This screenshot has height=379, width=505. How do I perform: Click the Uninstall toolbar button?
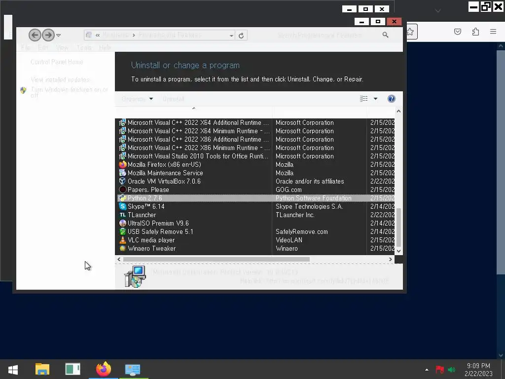(x=173, y=99)
